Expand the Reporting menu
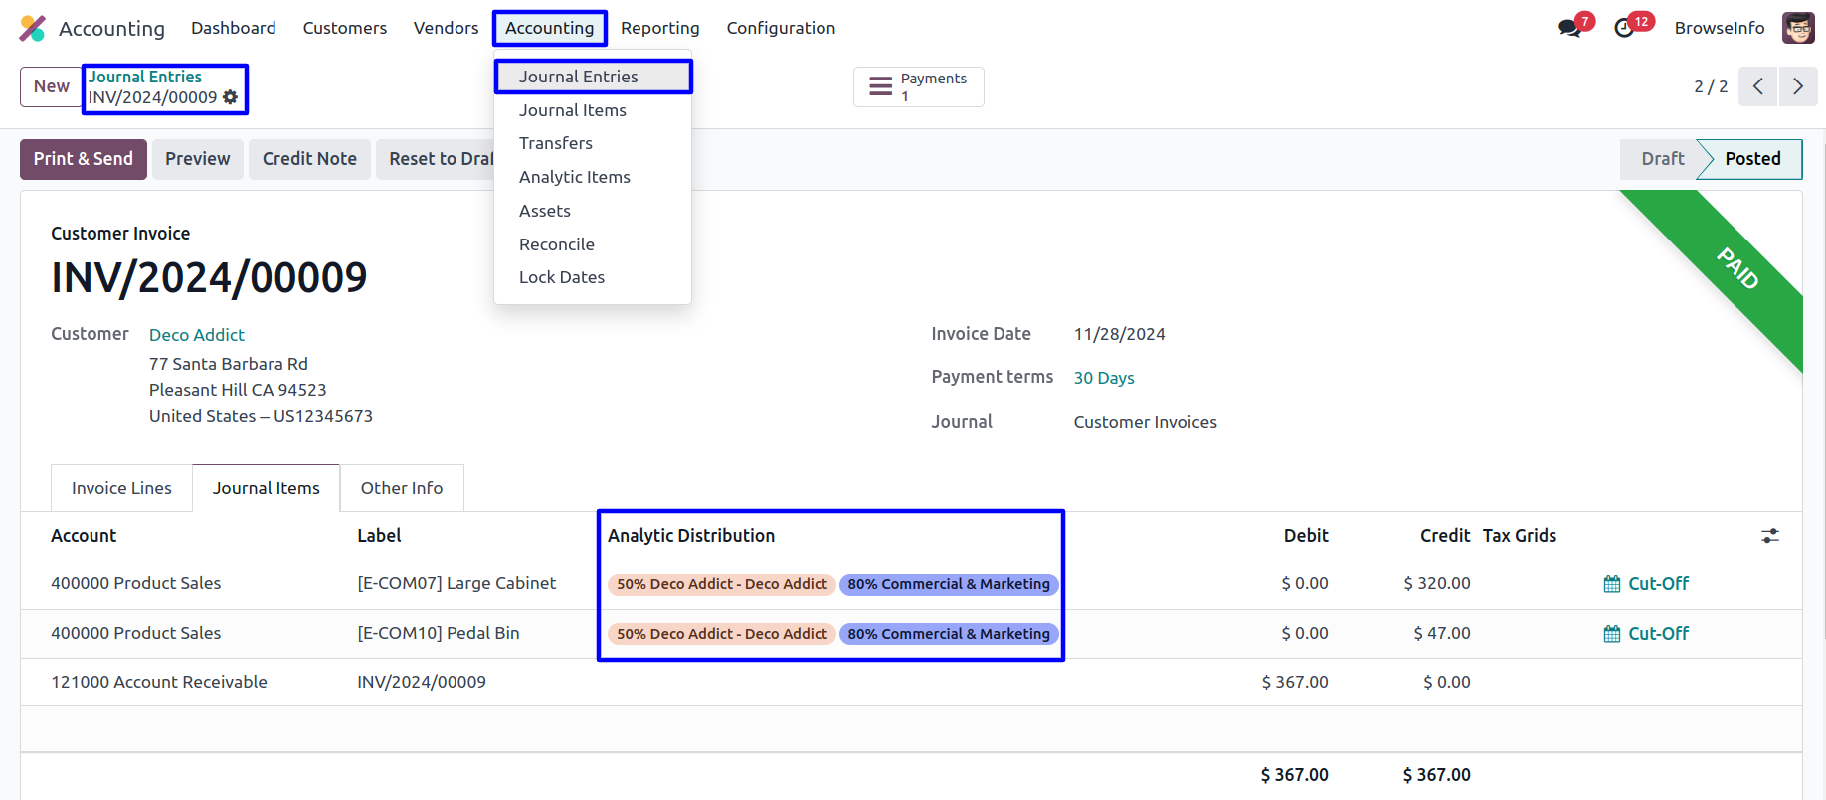Screen dimensions: 1826x800 pyautogui.click(x=659, y=28)
